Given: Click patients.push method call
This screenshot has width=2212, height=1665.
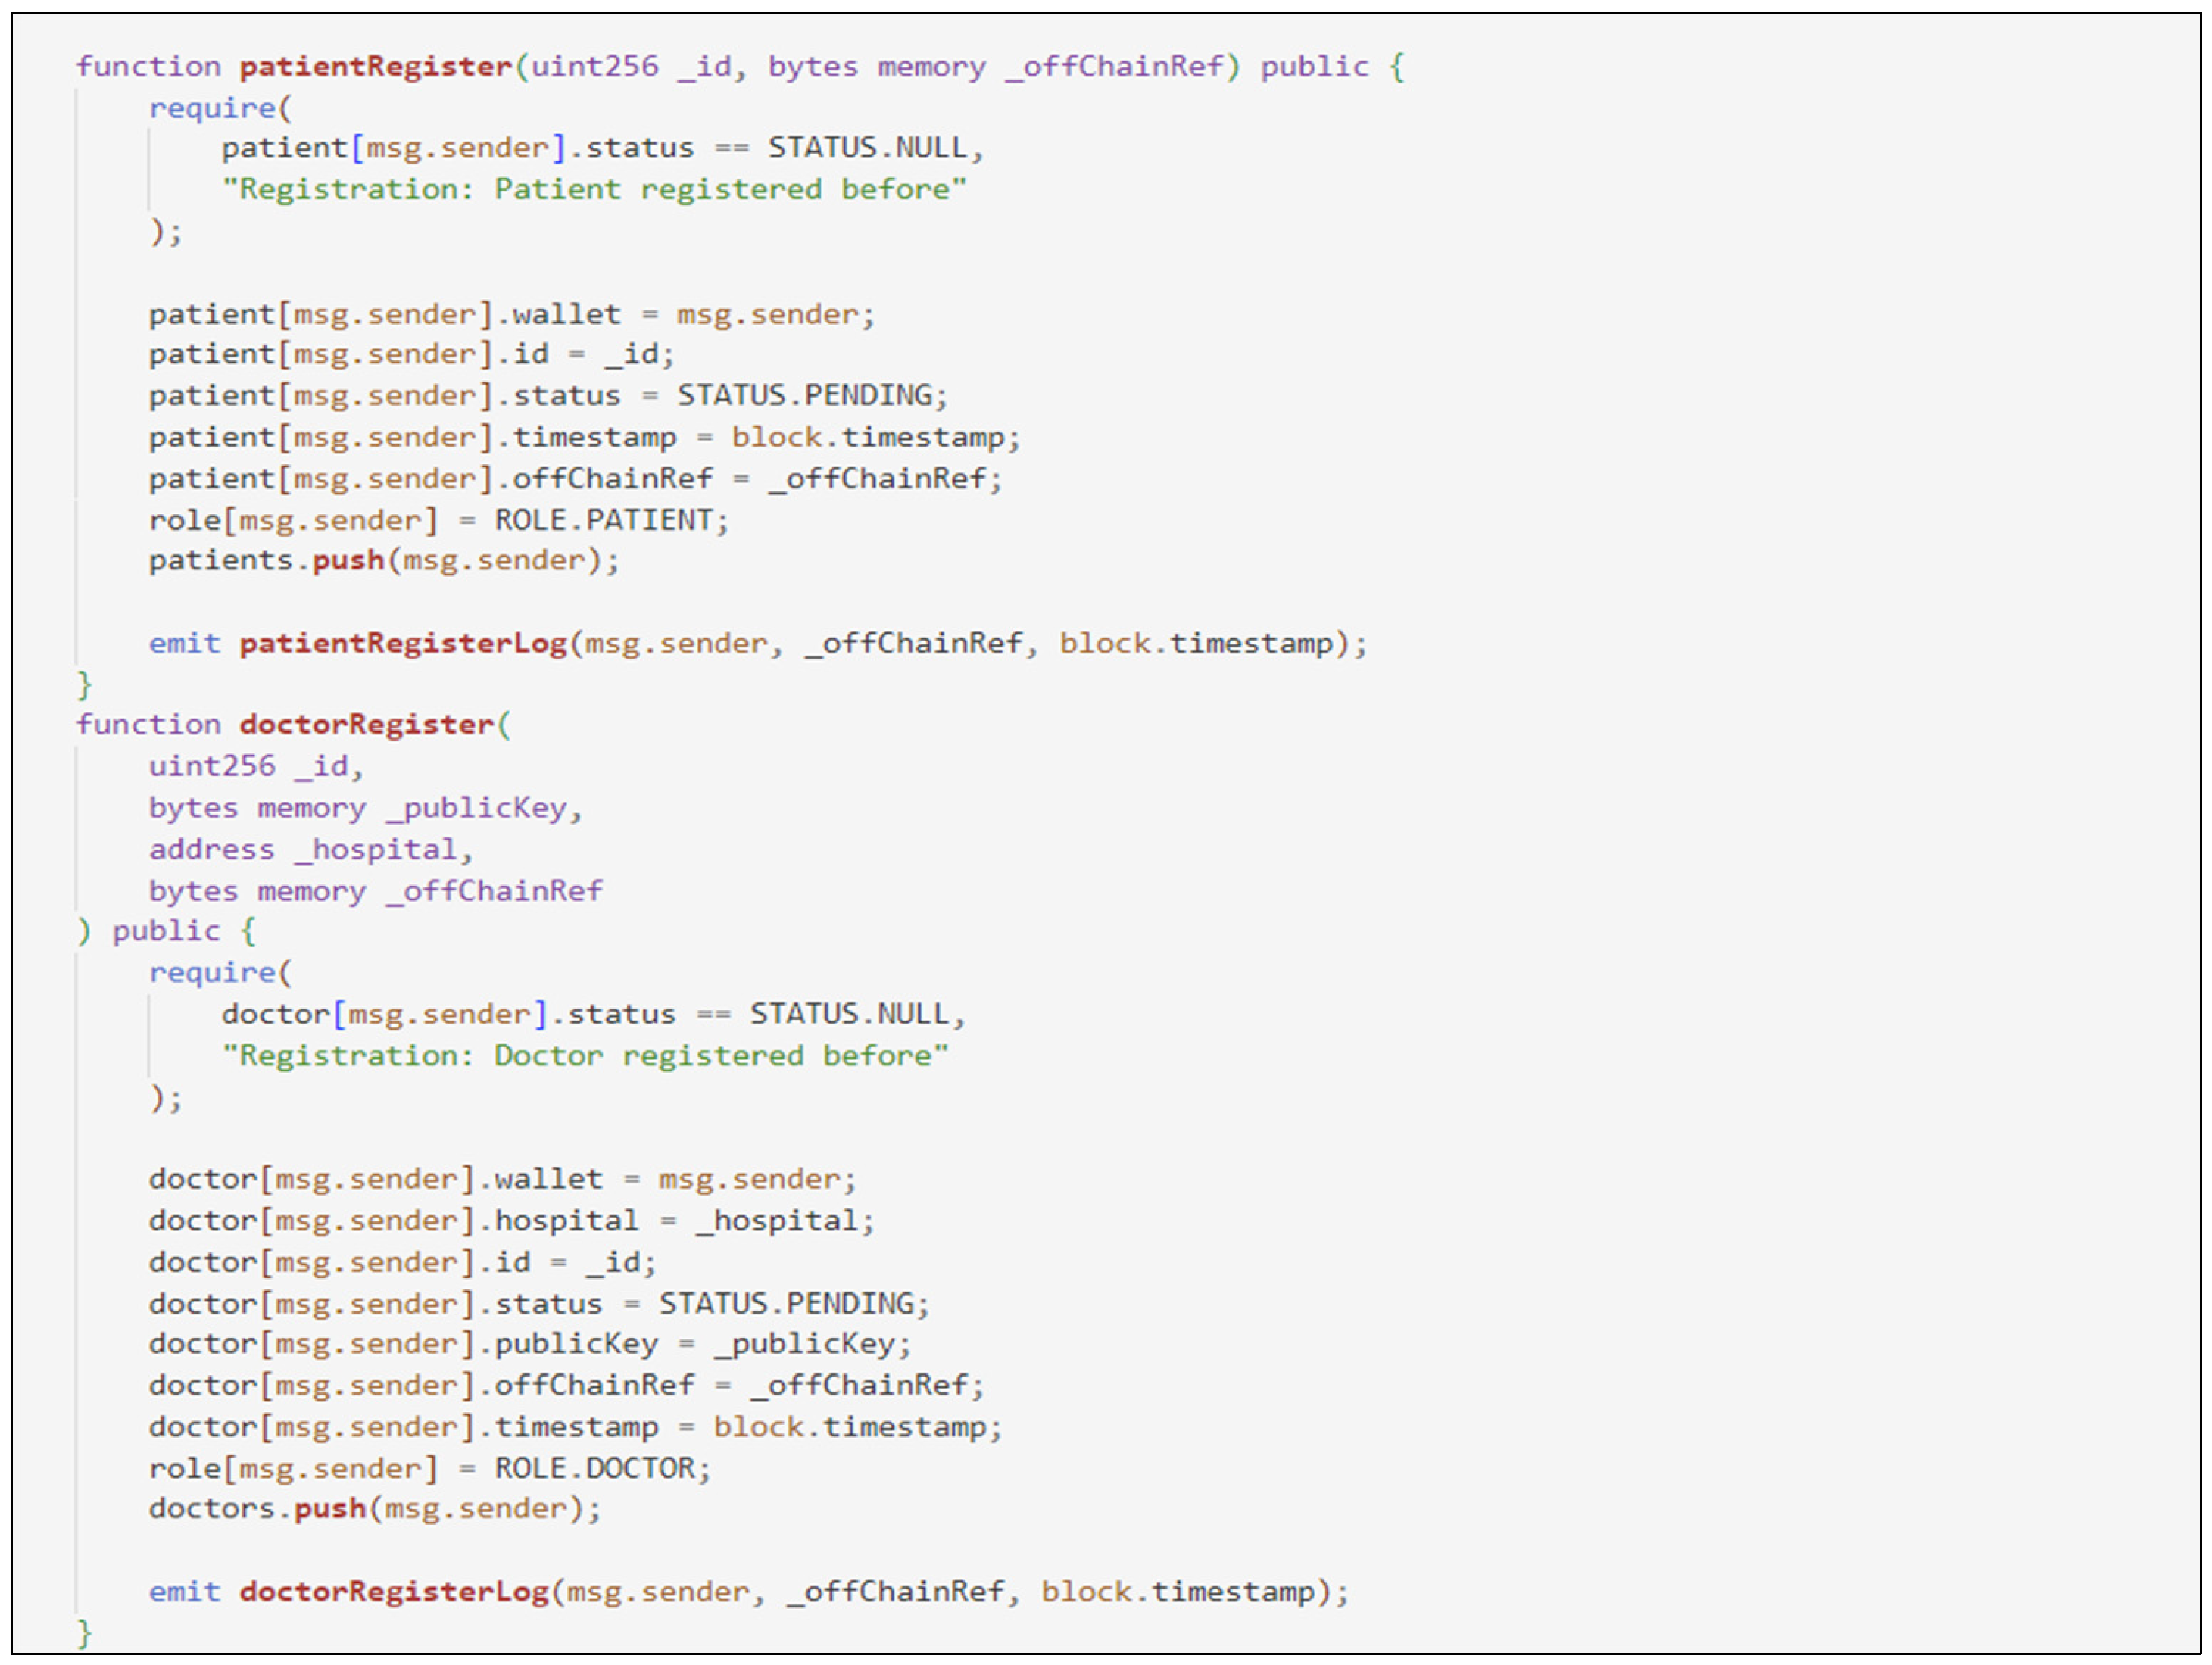Looking at the screenshot, I should point(348,560).
